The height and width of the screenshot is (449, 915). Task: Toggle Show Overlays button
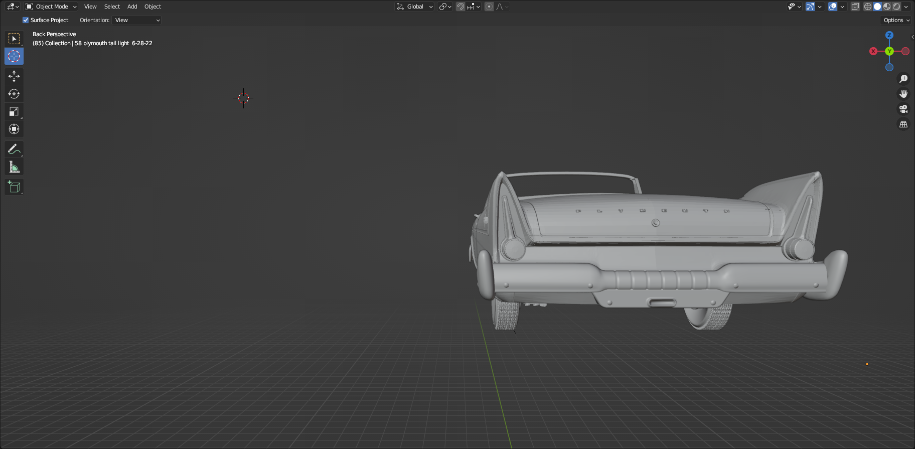[x=833, y=7]
